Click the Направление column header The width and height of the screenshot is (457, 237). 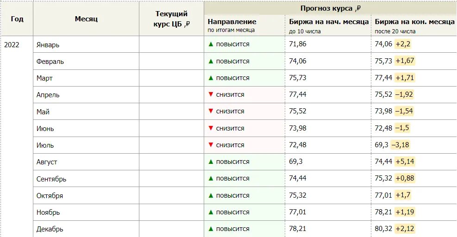pos(232,22)
